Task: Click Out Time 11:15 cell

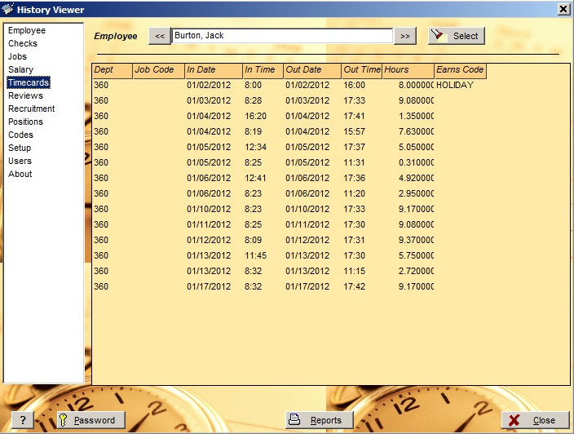Action: point(354,271)
